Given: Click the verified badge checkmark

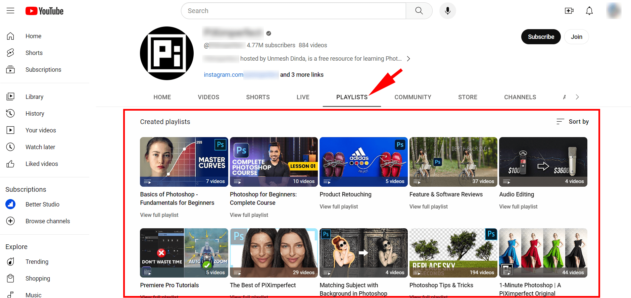Looking at the screenshot, I should (x=269, y=33).
